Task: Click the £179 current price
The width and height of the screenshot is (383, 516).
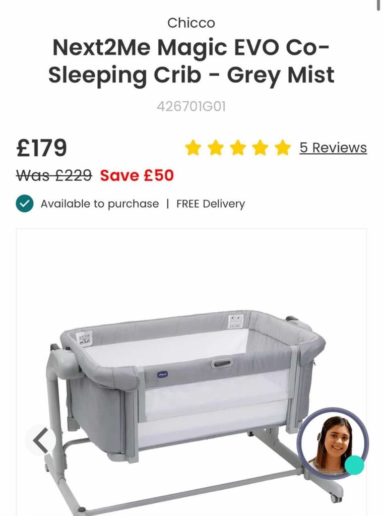Action: pos(41,148)
